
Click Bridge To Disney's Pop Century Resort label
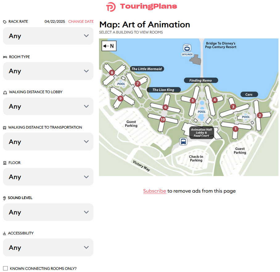coord(221,45)
